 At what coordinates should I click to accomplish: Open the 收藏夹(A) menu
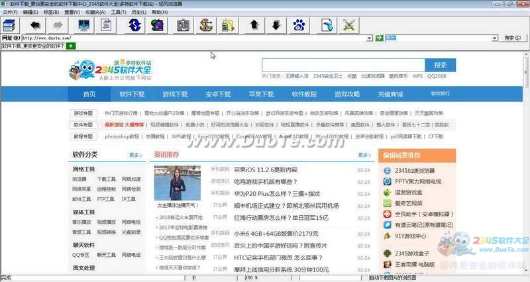coord(95,12)
